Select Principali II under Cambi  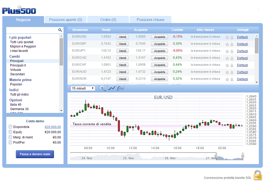click(18, 65)
